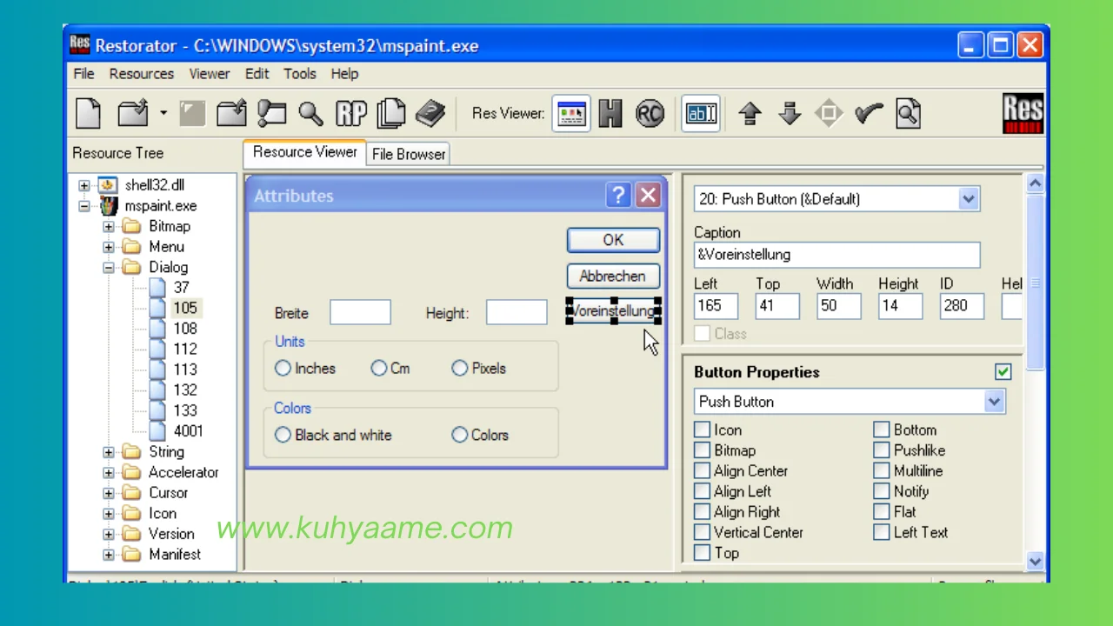
Task: Toggle the abI edit mode icon
Action: pyautogui.click(x=701, y=113)
